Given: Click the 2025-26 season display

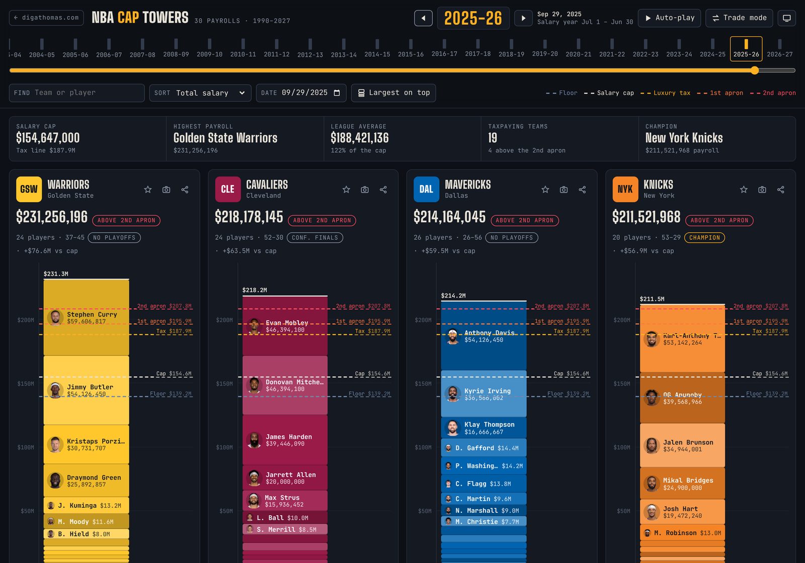Looking at the screenshot, I should coord(473,18).
